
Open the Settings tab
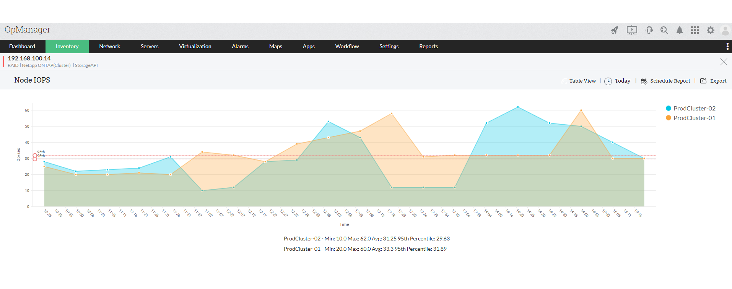pyautogui.click(x=389, y=46)
